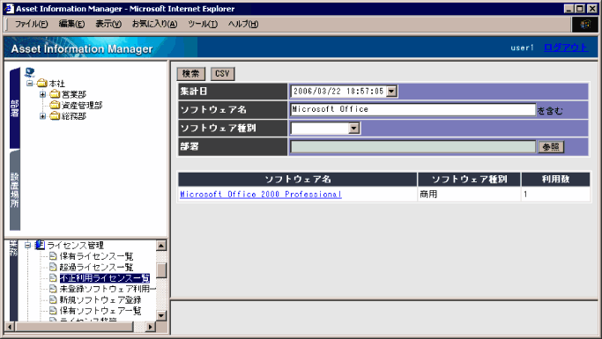This screenshot has height=339, width=602.
Task: Click the 検索 search button
Action: click(x=190, y=74)
